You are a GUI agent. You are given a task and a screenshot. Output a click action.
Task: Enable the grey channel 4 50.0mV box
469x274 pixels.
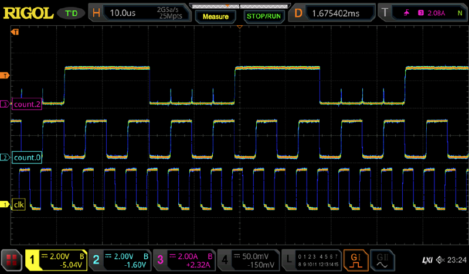click(248, 259)
